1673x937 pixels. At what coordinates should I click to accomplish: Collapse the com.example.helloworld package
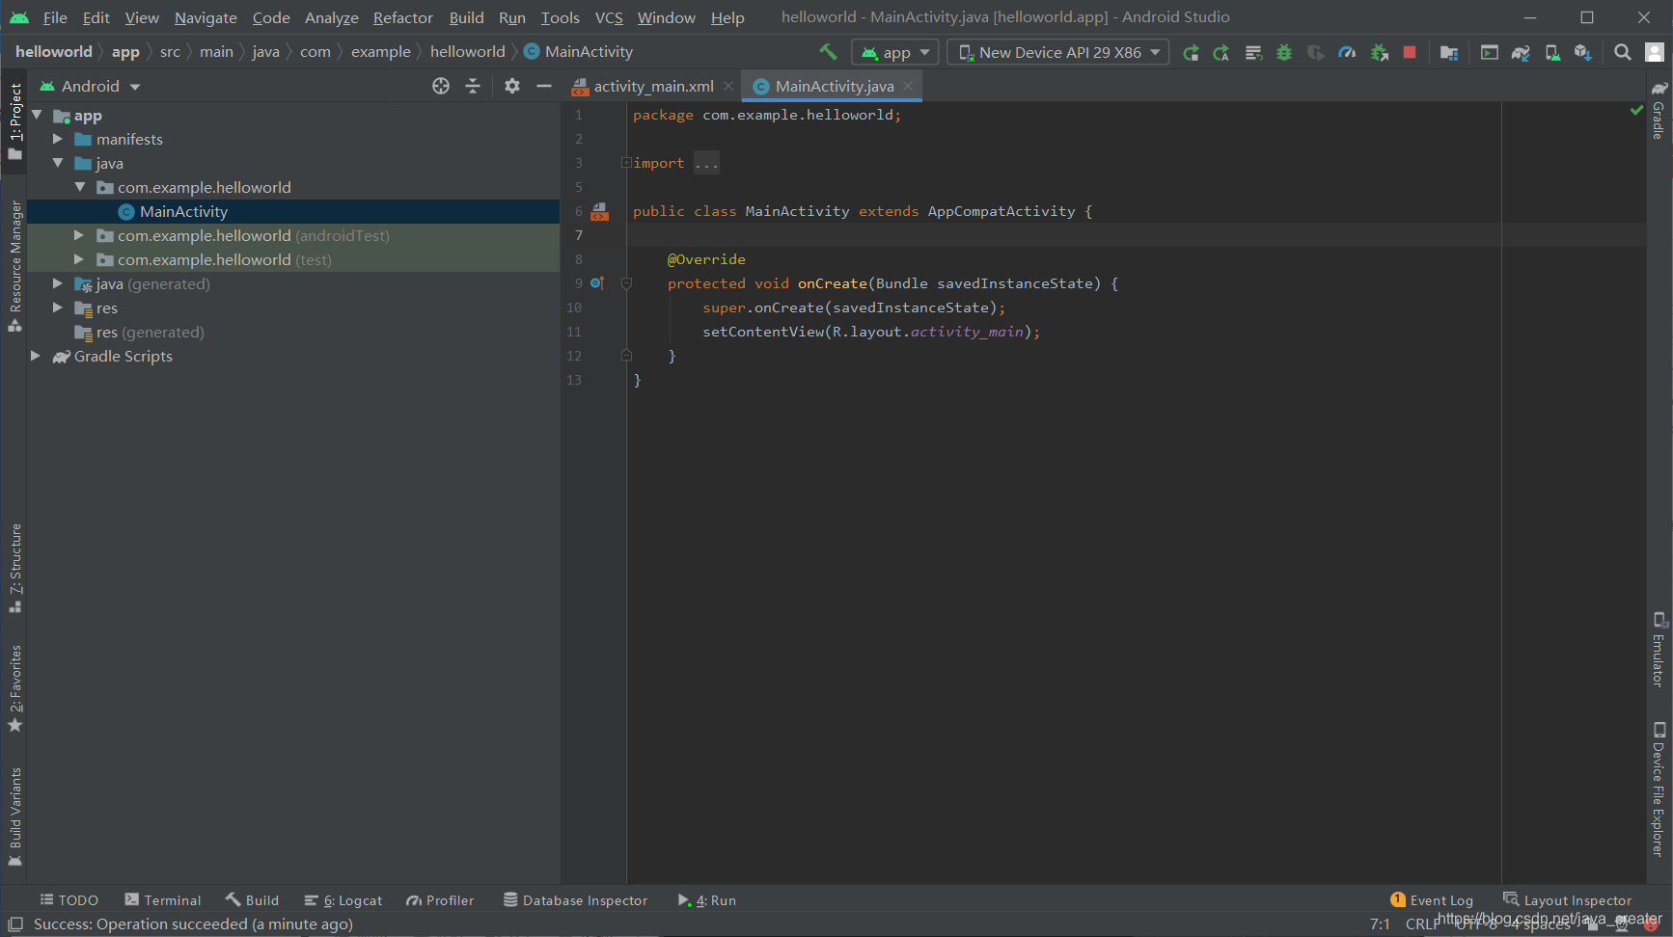coord(80,187)
